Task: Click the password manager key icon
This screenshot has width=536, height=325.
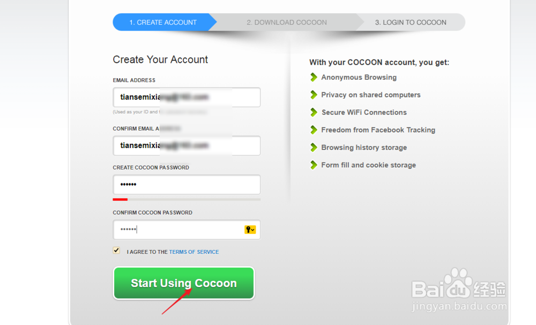Action: [250, 230]
